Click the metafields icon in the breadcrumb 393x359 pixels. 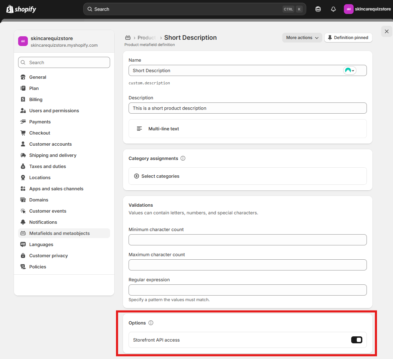128,38
